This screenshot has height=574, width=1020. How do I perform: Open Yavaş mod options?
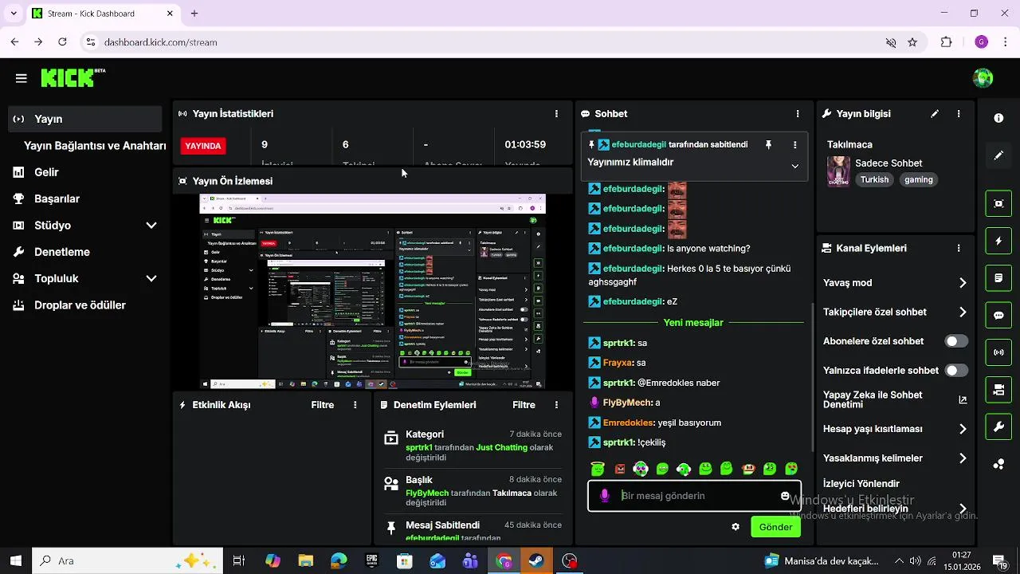(x=895, y=283)
